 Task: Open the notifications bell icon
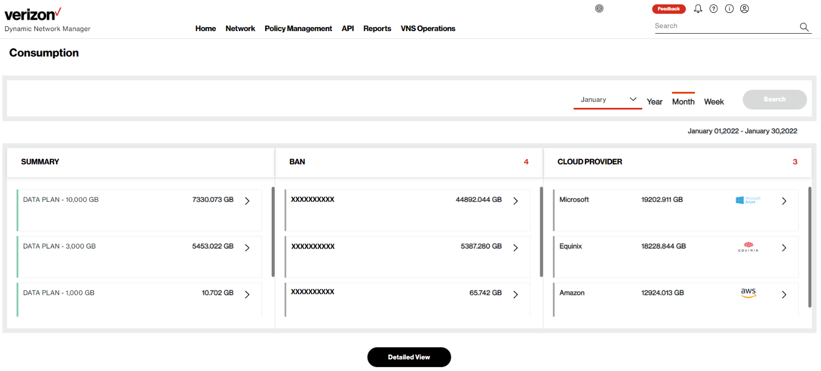point(698,9)
